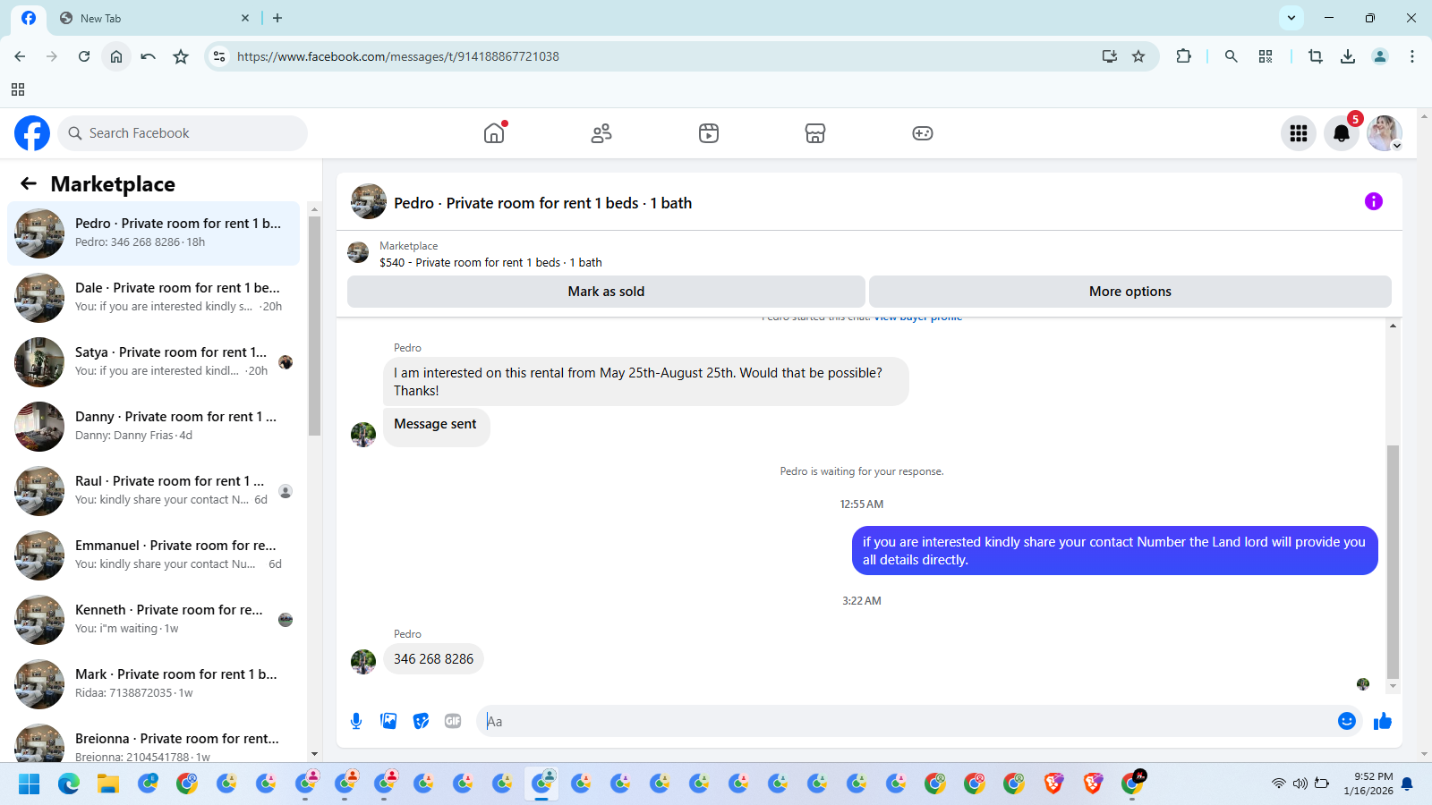The image size is (1432, 805).
Task: Open the Marketplace storefront icon
Action: tap(815, 133)
